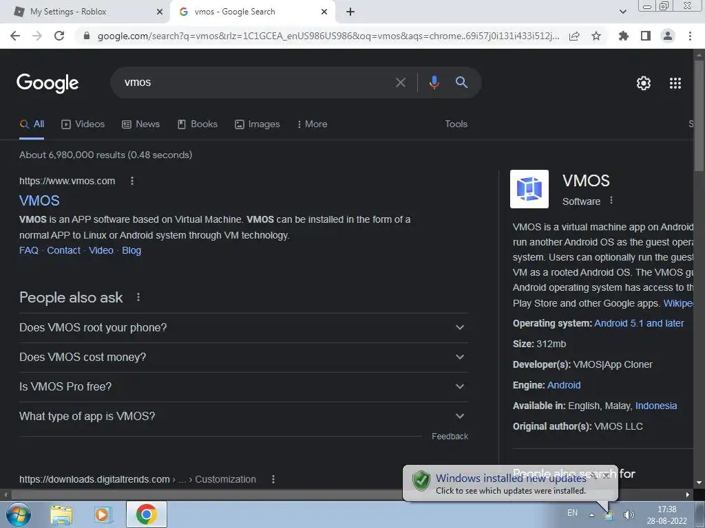
Task: Open options for the digitaltrends result
Action: (x=273, y=479)
